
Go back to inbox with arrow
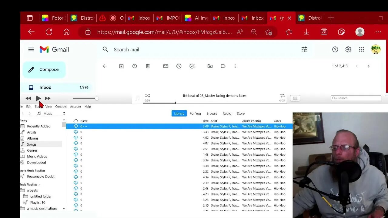coord(105,66)
